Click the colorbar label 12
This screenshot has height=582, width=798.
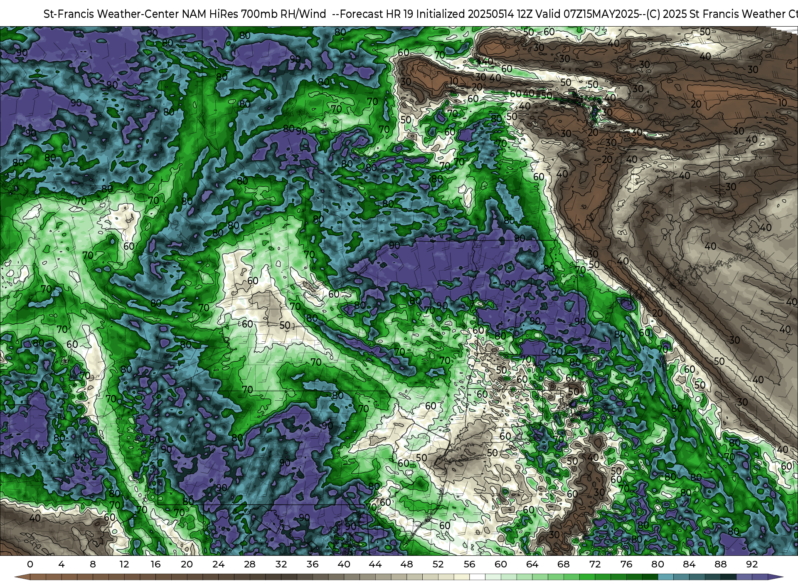[x=124, y=564]
